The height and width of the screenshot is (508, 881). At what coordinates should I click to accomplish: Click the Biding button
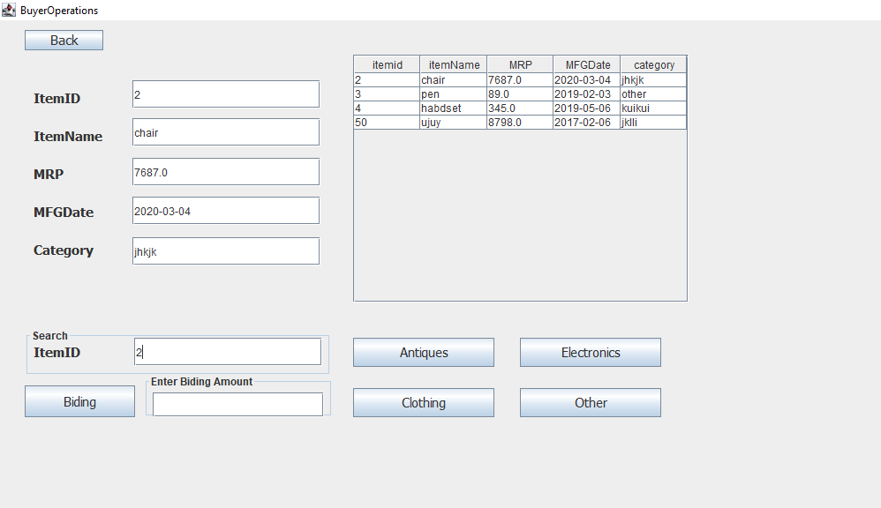coord(79,401)
